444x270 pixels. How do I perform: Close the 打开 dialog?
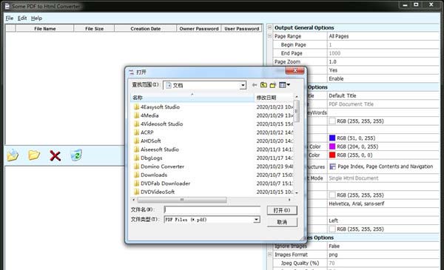(x=295, y=71)
